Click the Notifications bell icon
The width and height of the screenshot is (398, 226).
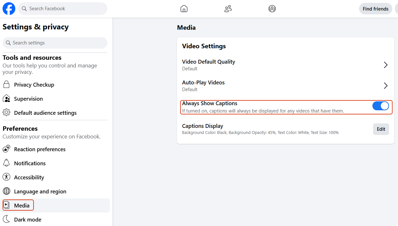pyautogui.click(x=6, y=163)
